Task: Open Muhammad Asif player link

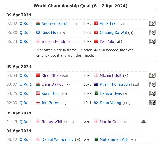Action: coord(114,140)
